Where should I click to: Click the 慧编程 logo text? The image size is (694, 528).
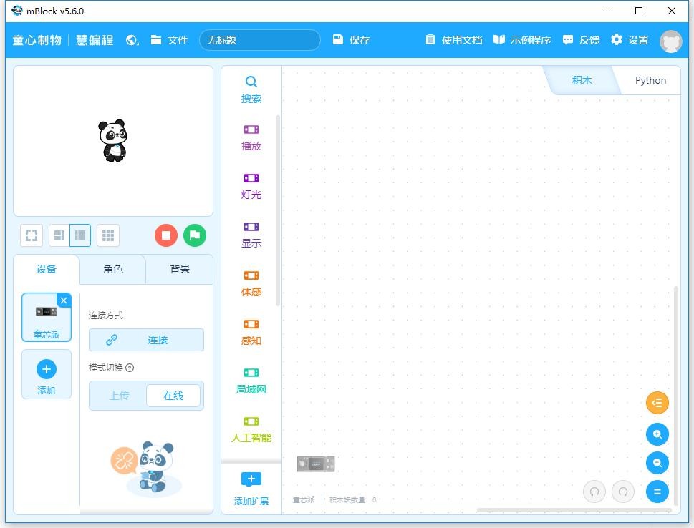point(95,40)
